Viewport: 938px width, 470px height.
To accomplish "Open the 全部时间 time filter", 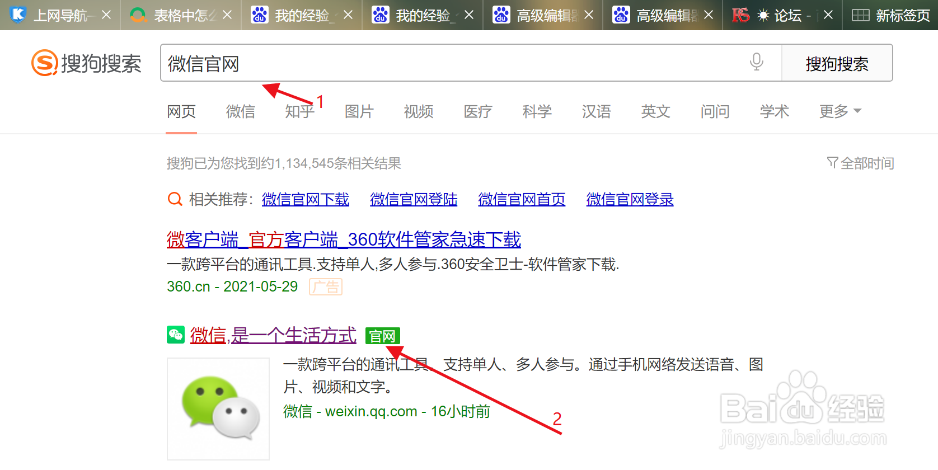I will click(x=861, y=163).
